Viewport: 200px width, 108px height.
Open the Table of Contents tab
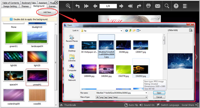tap(10, 2)
